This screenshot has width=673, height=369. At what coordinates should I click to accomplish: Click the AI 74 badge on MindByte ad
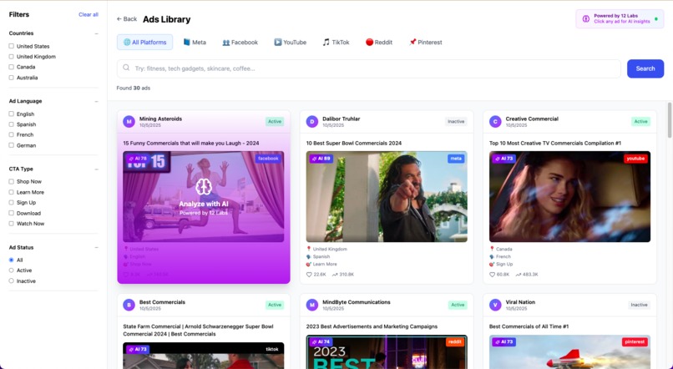[x=321, y=342]
